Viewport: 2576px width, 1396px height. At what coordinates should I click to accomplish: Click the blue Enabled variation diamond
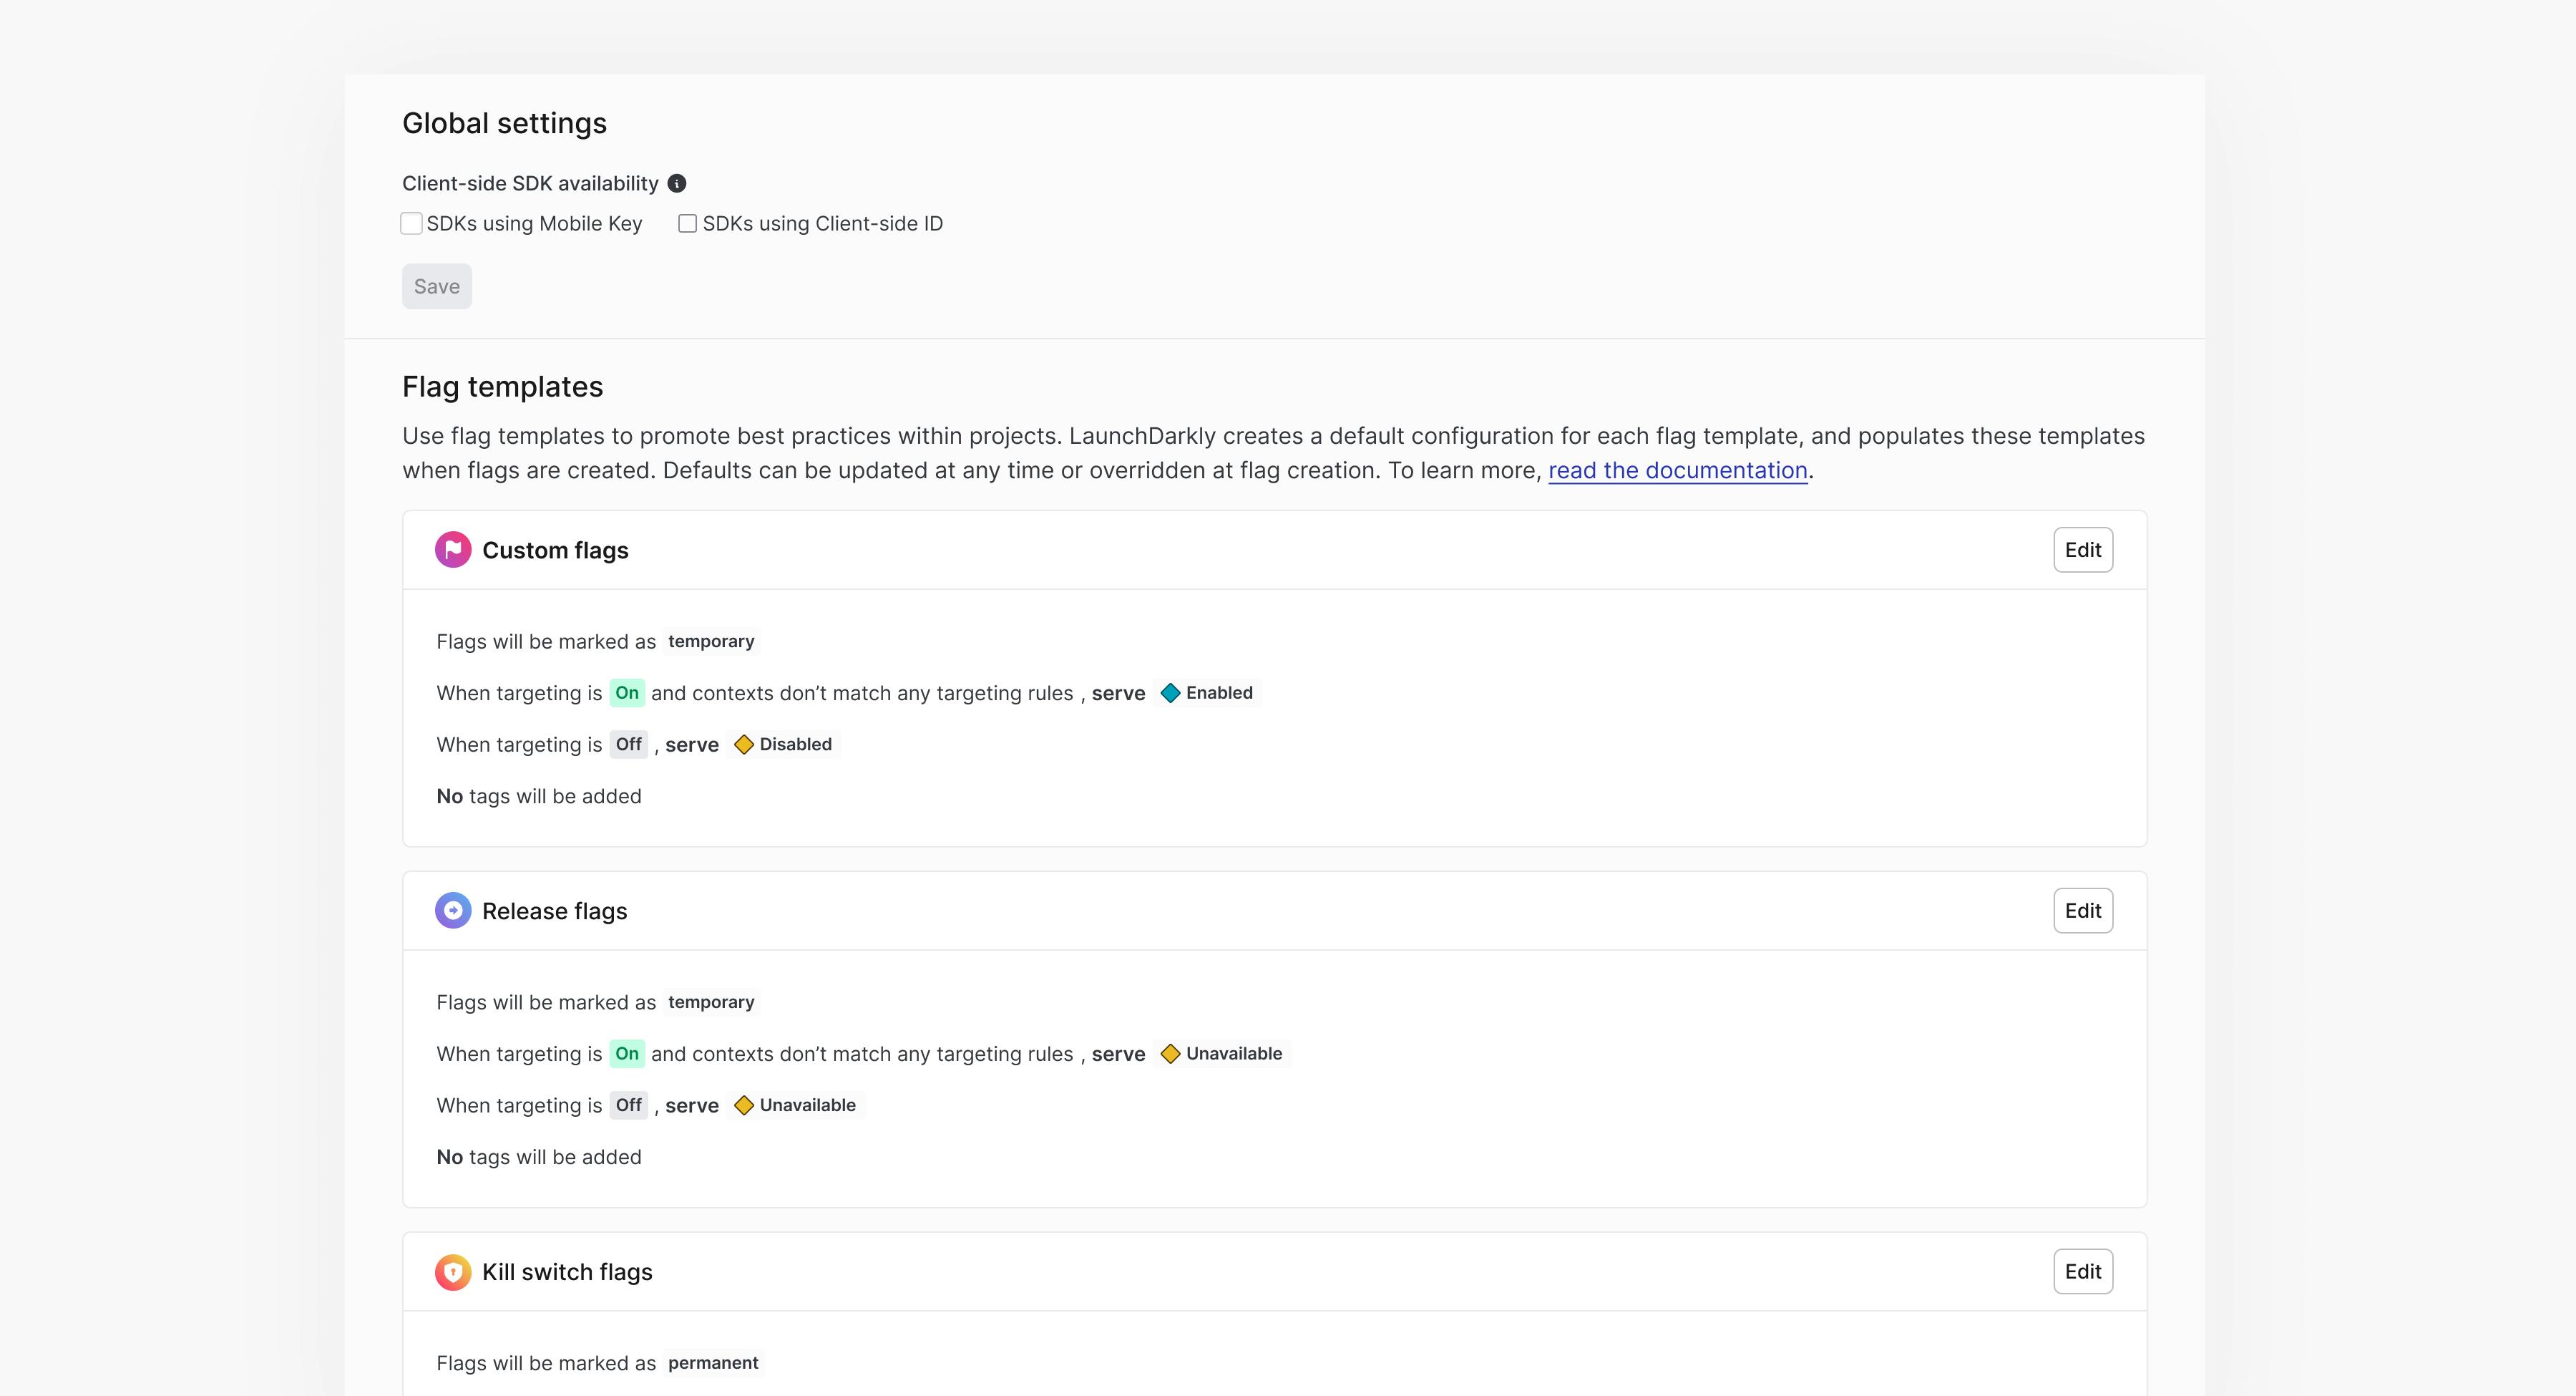[1170, 694]
